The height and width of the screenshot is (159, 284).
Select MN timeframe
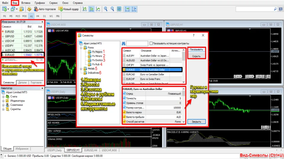click(x=58, y=16)
